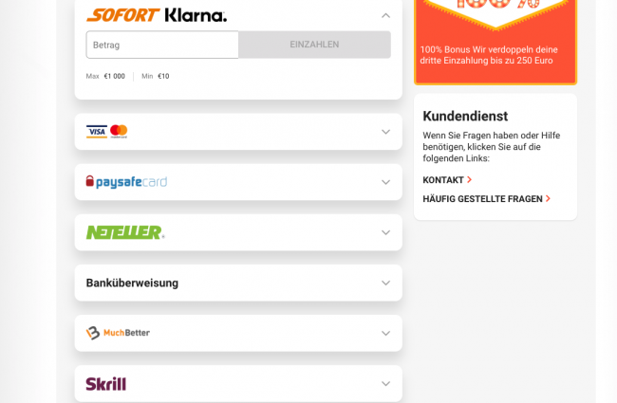Viewport: 617px width, 403px height.
Task: Click the Klarna logo
Action: click(196, 15)
